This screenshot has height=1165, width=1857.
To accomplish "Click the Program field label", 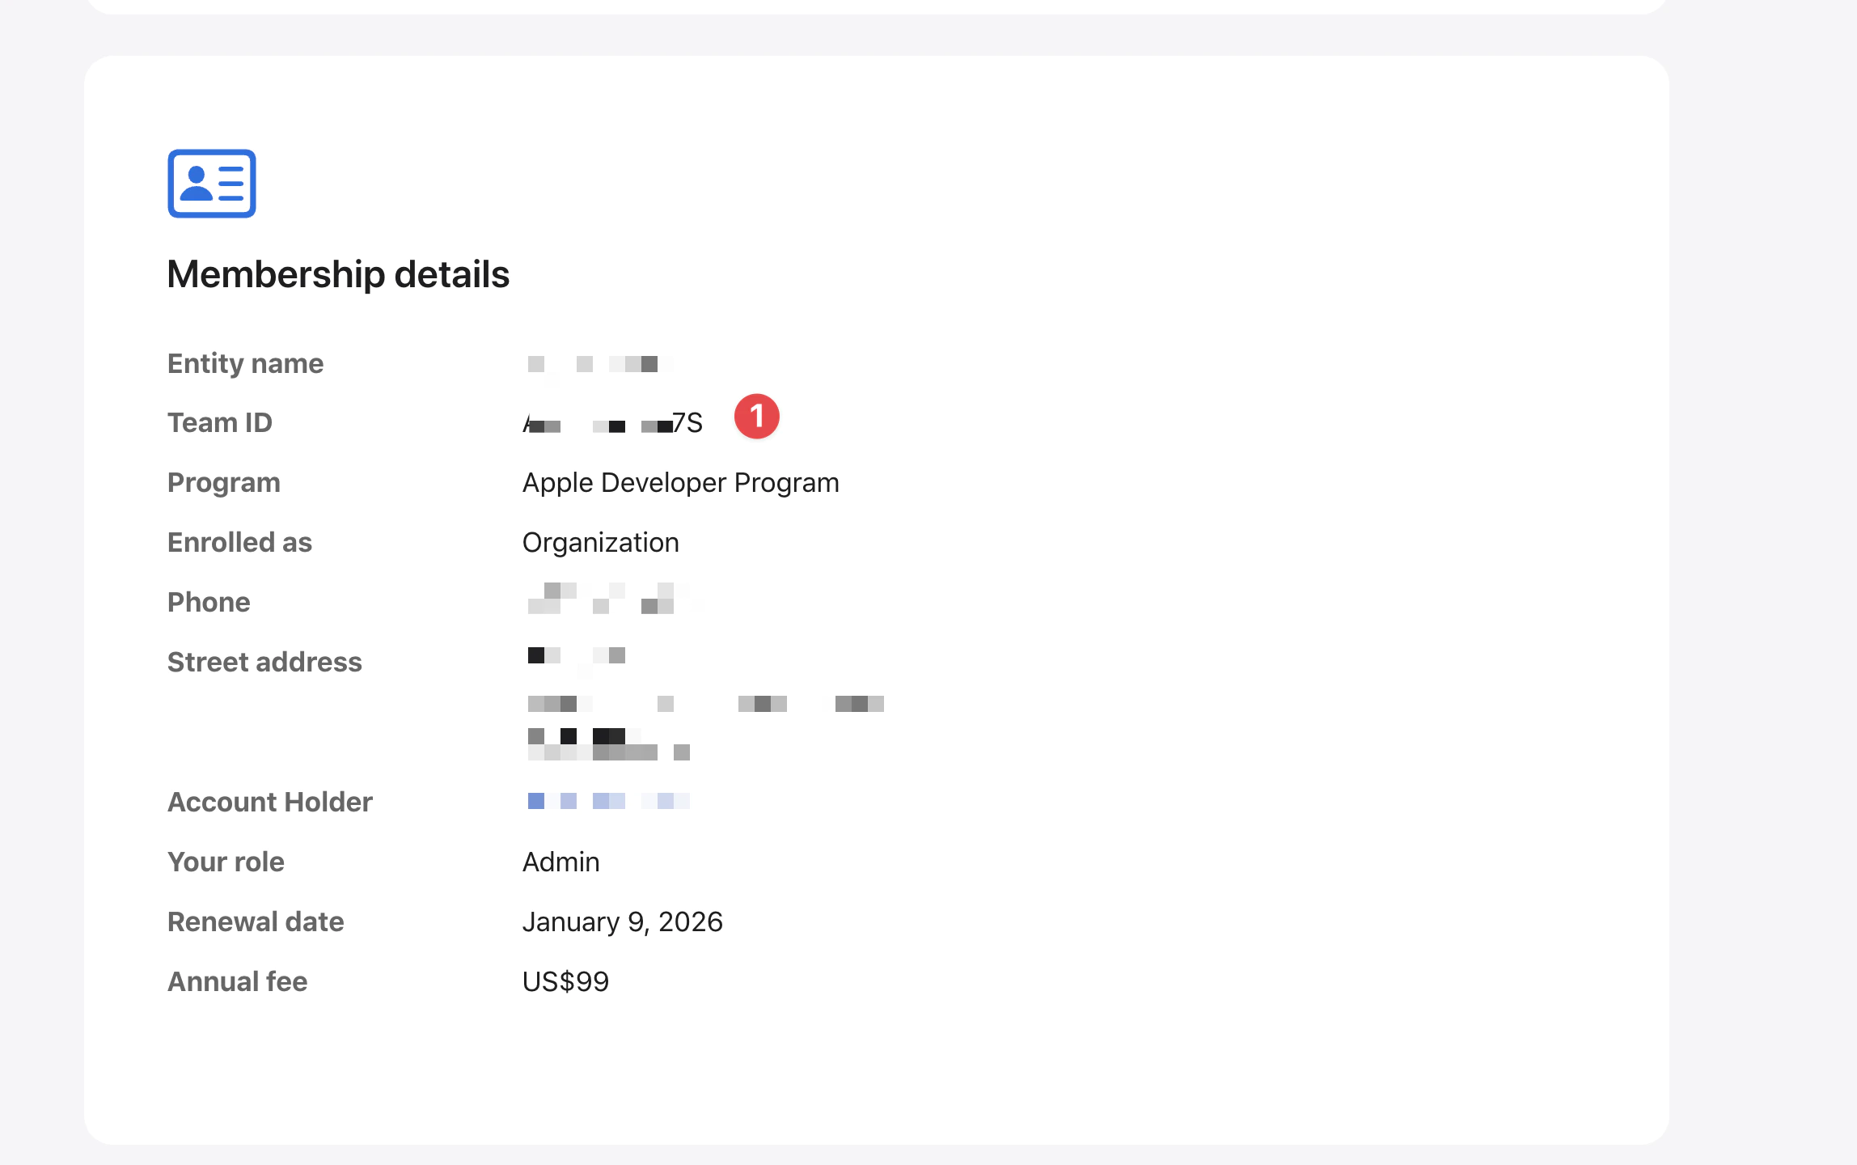I will [223, 482].
